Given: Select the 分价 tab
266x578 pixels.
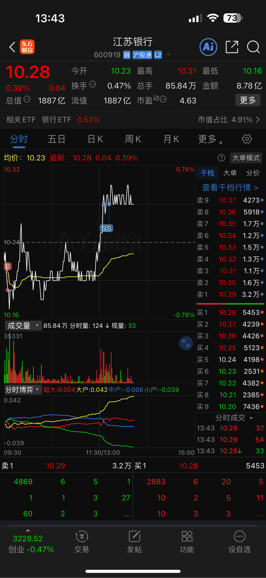Looking at the screenshot, I should (x=253, y=173).
